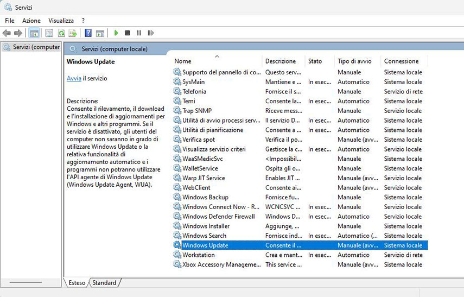Viewport: 464px width, 297px height.
Task: Sort services by Stato column header
Action: (x=315, y=61)
